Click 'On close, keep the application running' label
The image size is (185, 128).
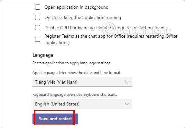tap(83, 17)
